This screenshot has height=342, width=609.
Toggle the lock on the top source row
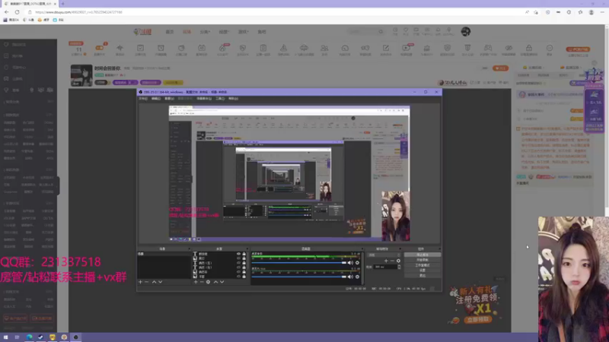(x=244, y=254)
